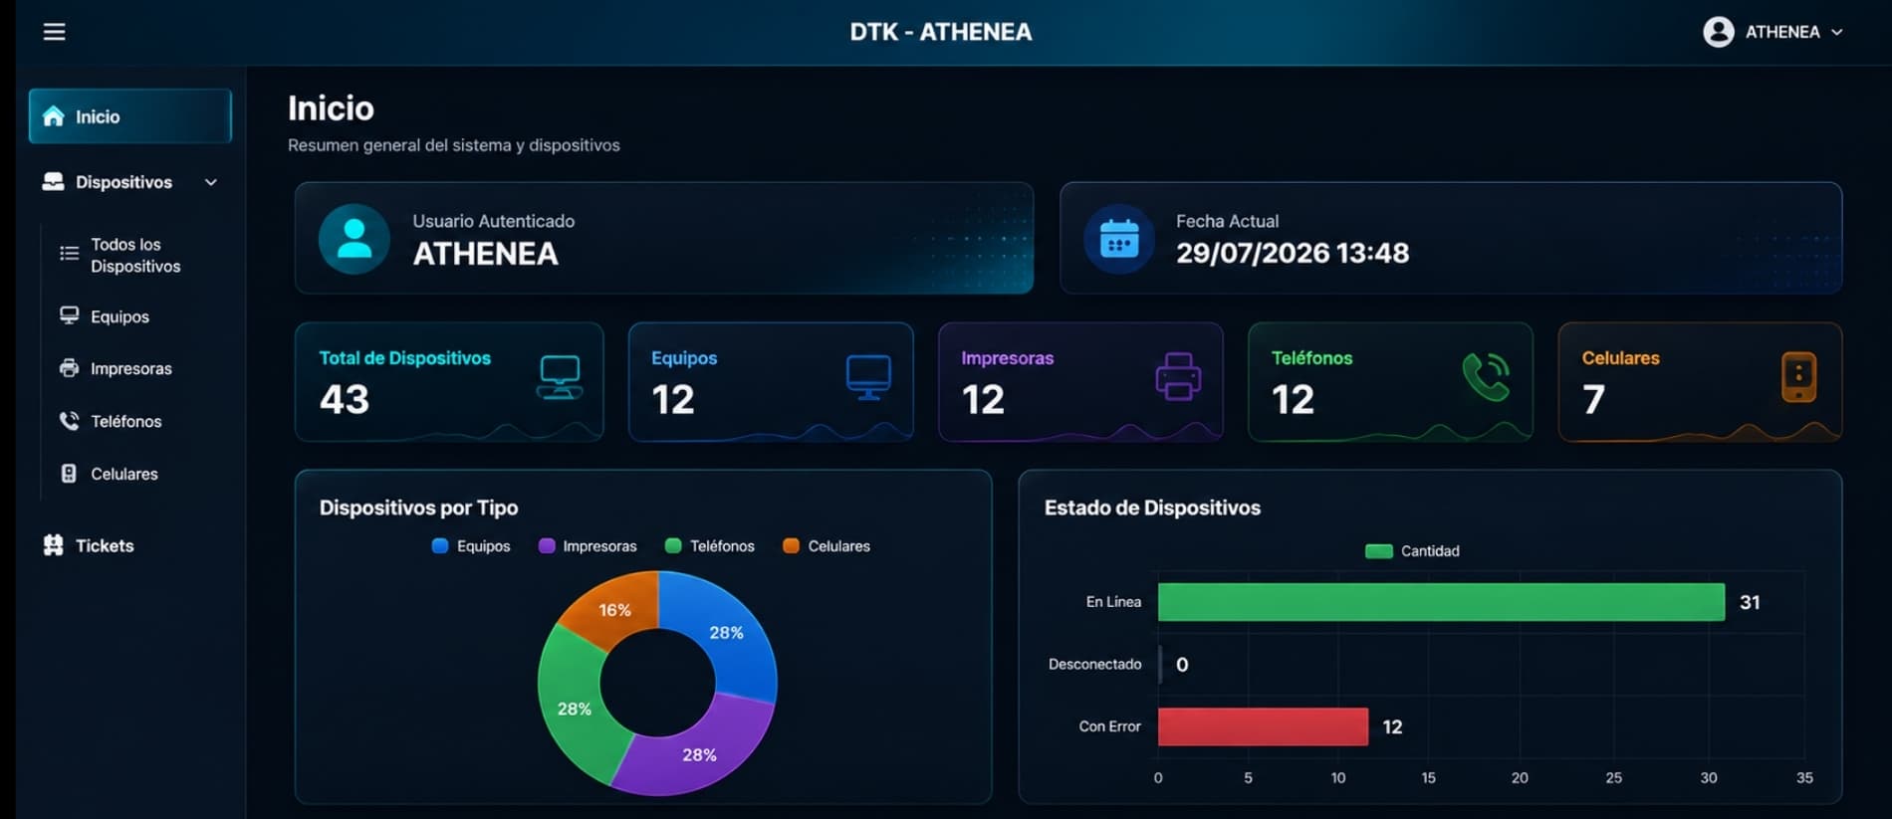Toggle Equipos legend swatch in donut chart

pyautogui.click(x=440, y=545)
